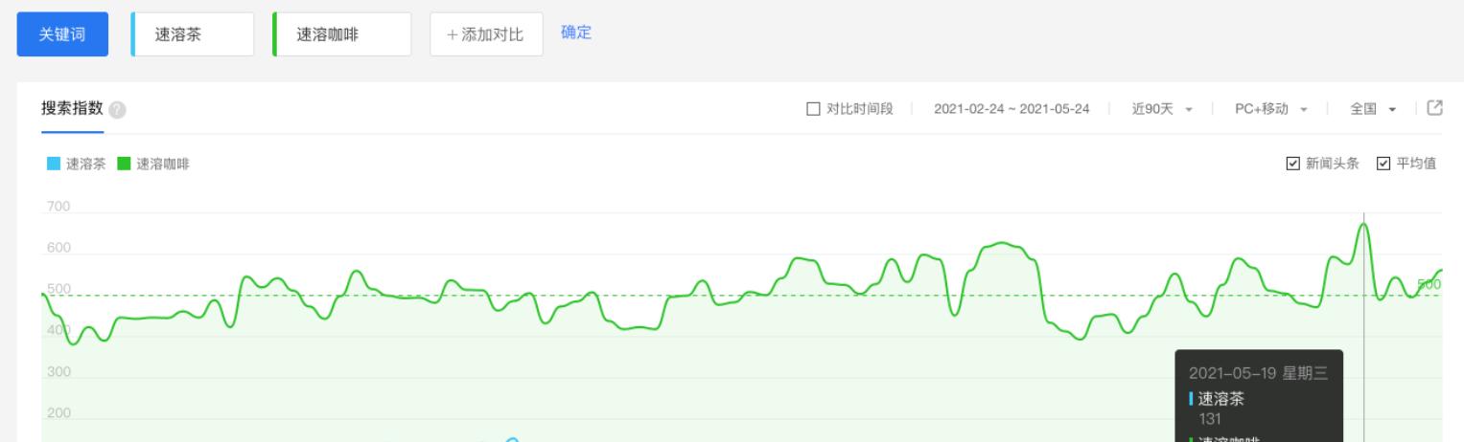Uncheck the 平均值 checkbox
Screen dimensions: 1464x442
tap(1383, 164)
